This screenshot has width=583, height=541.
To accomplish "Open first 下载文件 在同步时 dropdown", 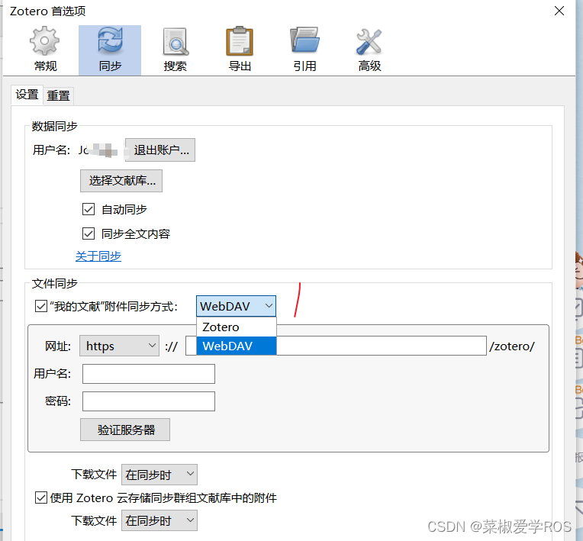I will point(159,475).
